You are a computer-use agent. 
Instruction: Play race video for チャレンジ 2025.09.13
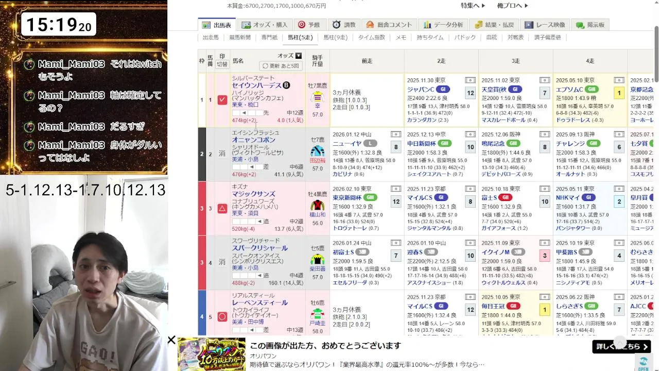click(x=619, y=134)
